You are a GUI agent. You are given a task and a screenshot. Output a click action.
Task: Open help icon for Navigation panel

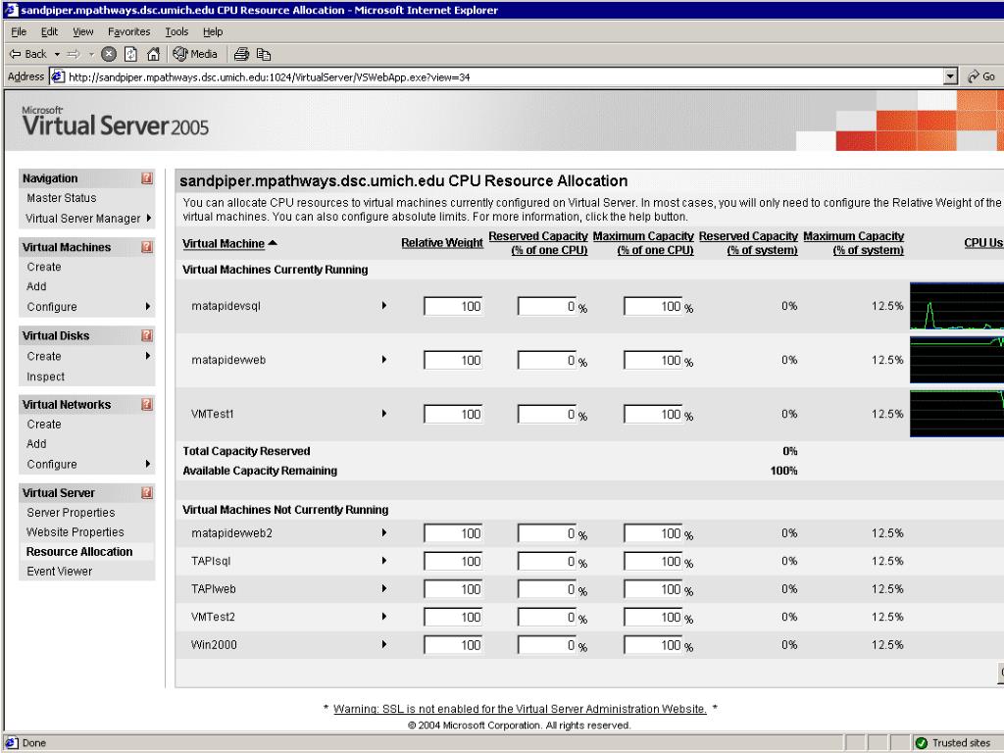click(x=147, y=178)
